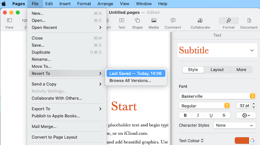The height and width of the screenshot is (145, 260).
Task: Toggle Bold formatting
Action: tap(185, 115)
